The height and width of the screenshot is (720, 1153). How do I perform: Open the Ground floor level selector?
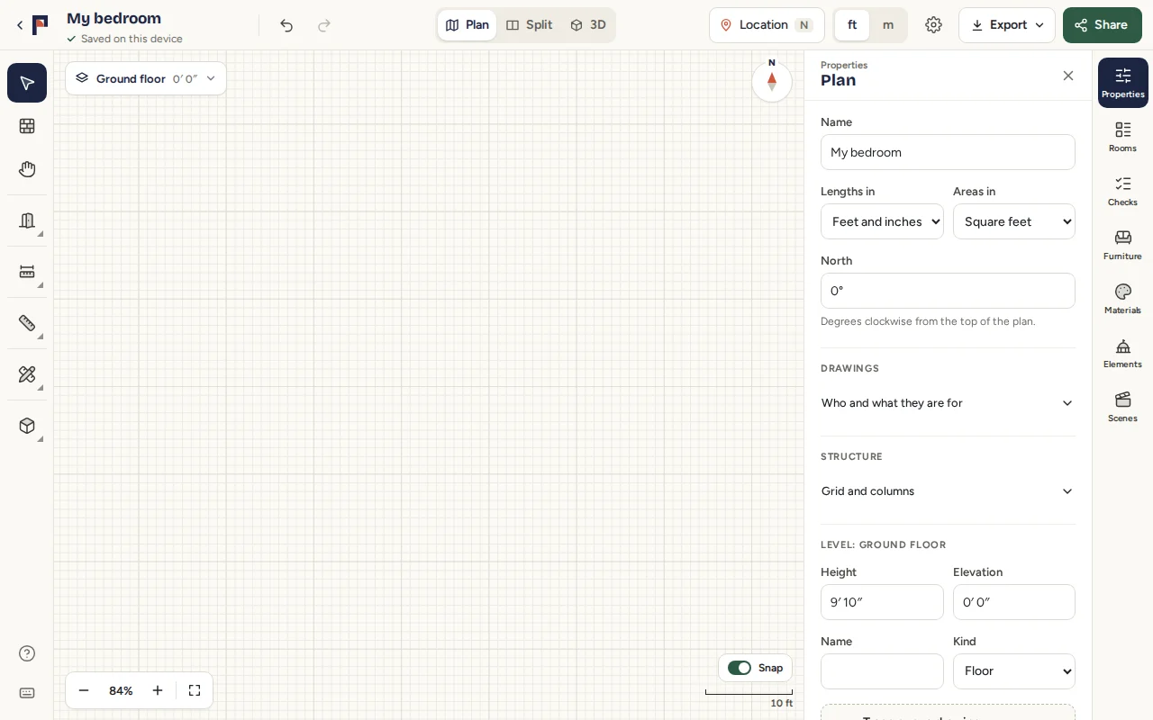coord(146,78)
